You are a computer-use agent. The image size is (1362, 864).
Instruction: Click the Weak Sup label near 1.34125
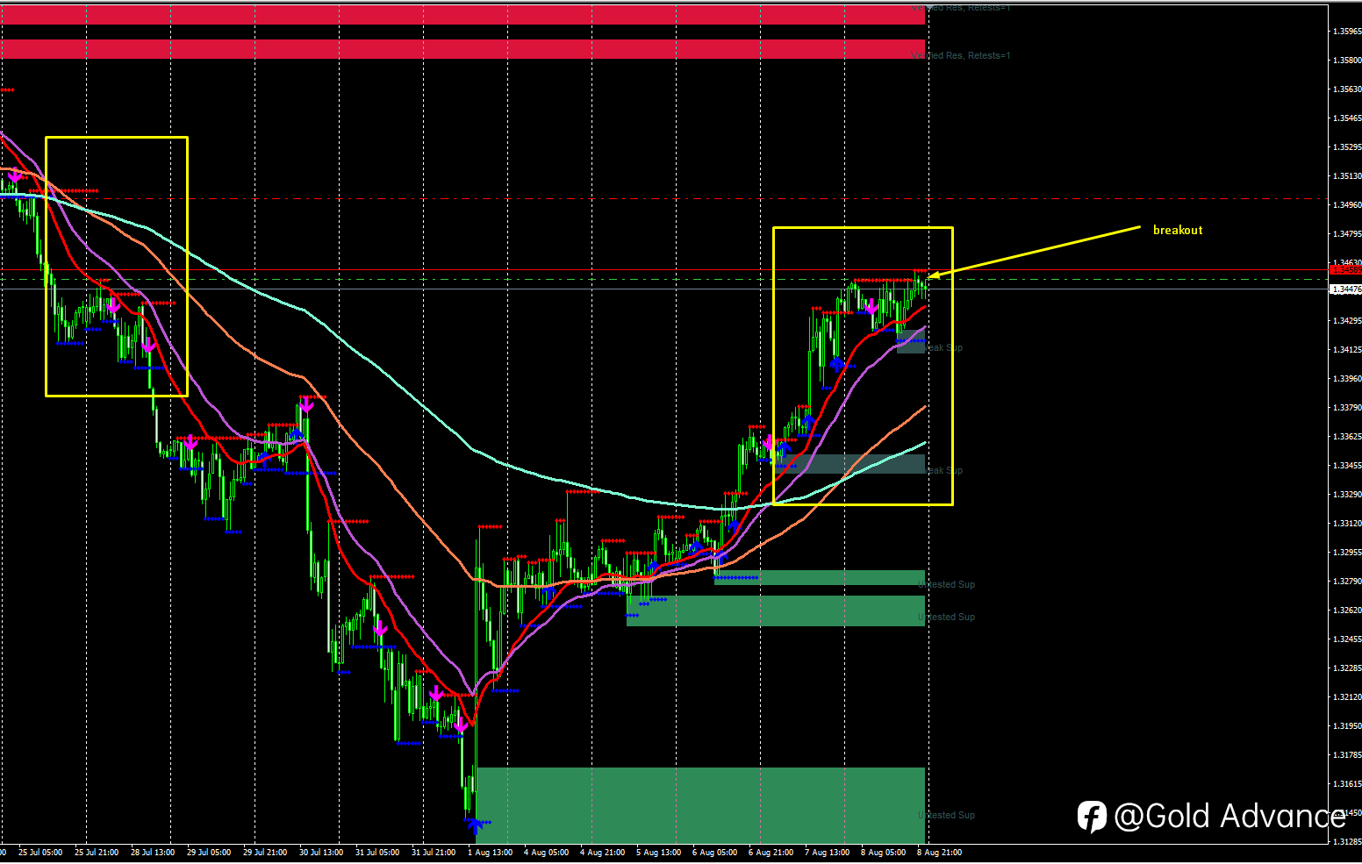(x=940, y=348)
